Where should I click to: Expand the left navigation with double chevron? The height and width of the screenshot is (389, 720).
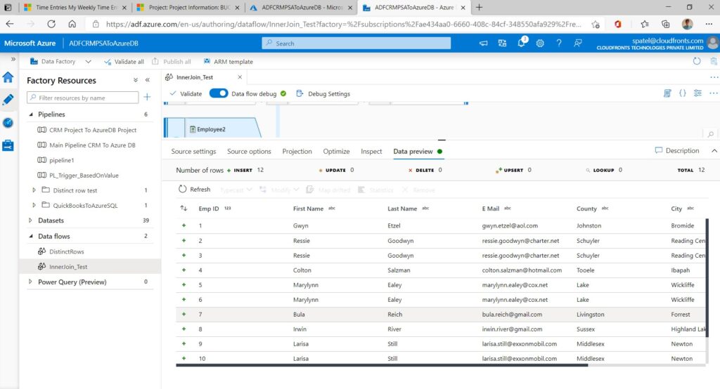click(13, 59)
